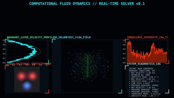The image size is (174, 98).
Task: Click the upper-left red vortex blob
Action: 21,76
